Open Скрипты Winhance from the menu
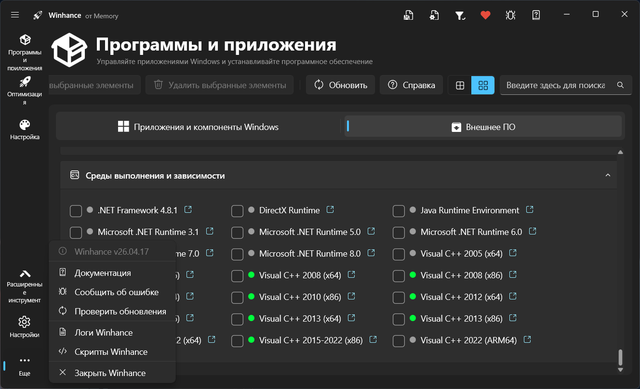 [112, 352]
